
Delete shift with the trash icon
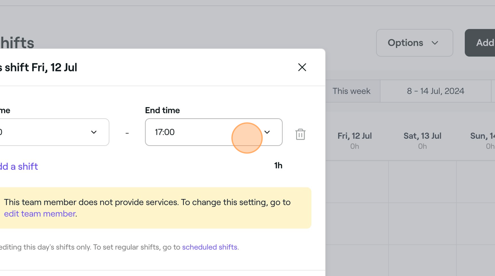click(300, 134)
